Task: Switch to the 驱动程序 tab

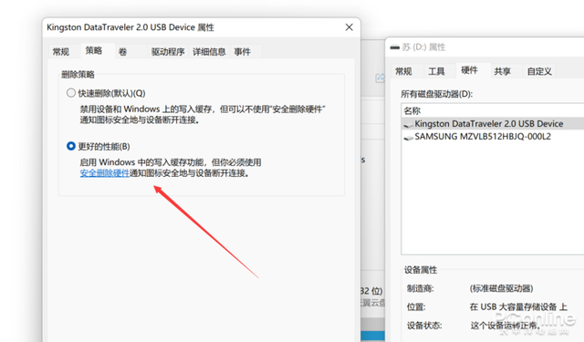Action: click(168, 52)
